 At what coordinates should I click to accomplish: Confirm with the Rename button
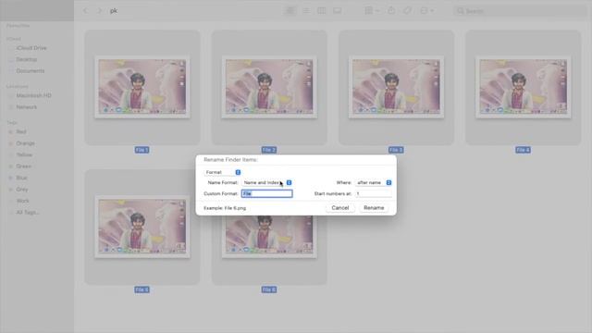coord(374,208)
